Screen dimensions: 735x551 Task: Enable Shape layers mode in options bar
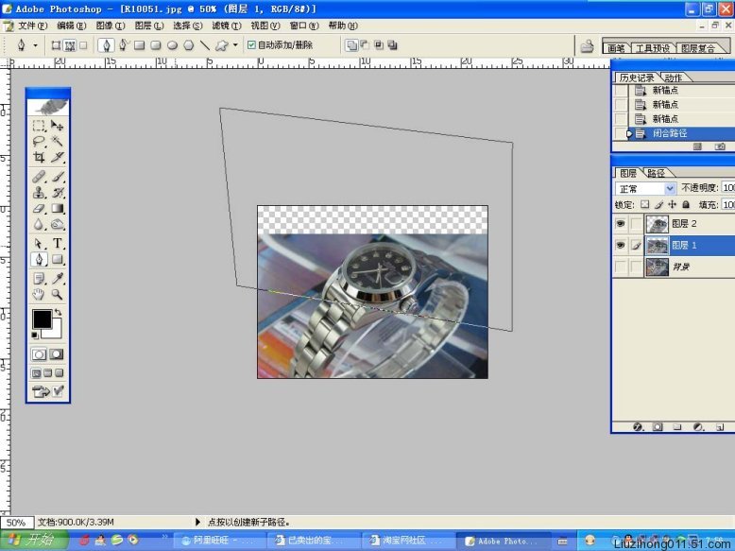57,45
